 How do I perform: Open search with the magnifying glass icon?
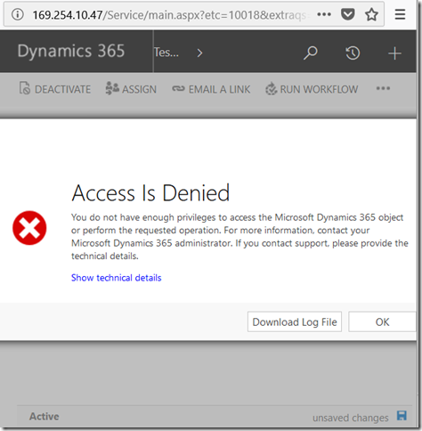pyautogui.click(x=311, y=53)
